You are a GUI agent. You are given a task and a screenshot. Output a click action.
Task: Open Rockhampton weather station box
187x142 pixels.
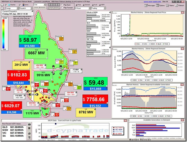(73, 51)
